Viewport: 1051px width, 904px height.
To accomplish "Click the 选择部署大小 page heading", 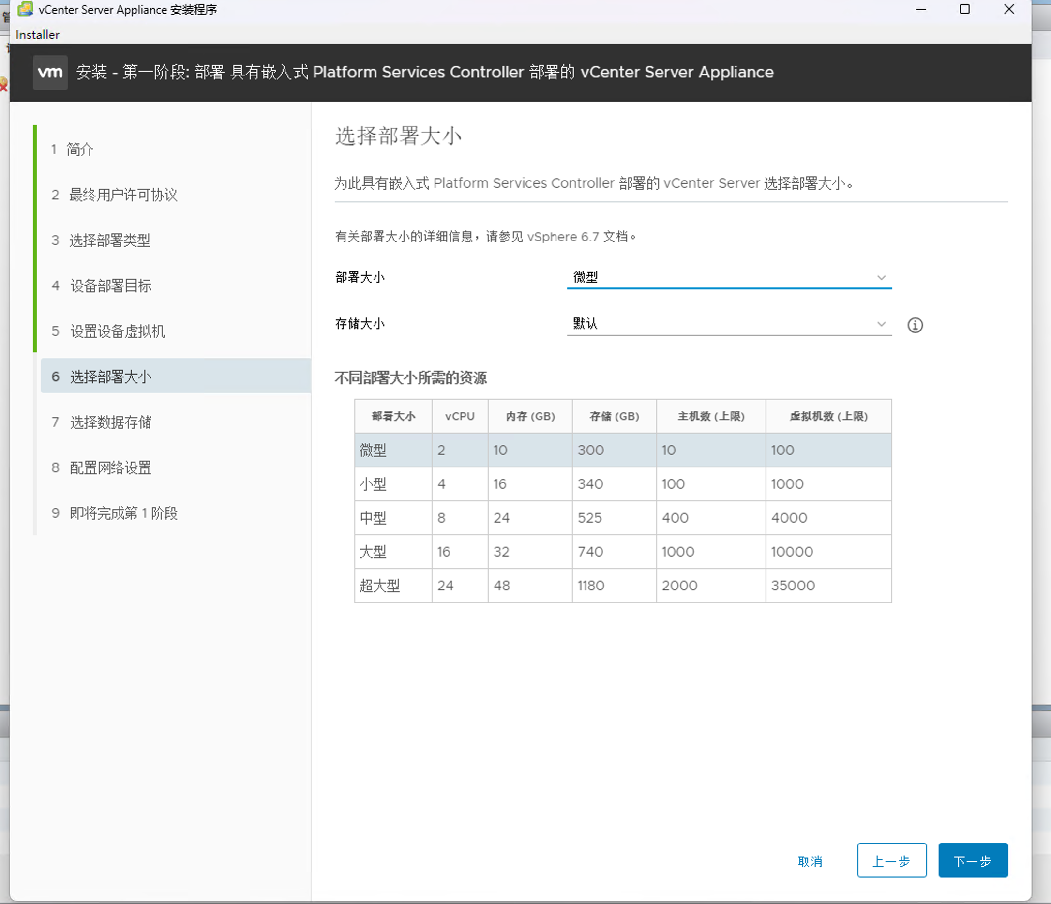I will click(398, 136).
